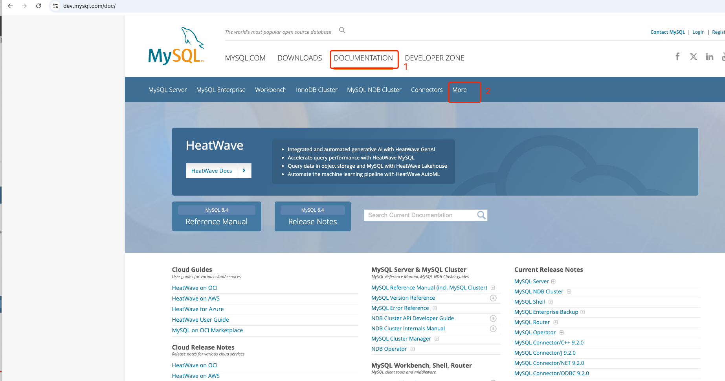
Task: Open MySQL Connector/C++ 9.2.0 release notes
Action: click(549, 343)
